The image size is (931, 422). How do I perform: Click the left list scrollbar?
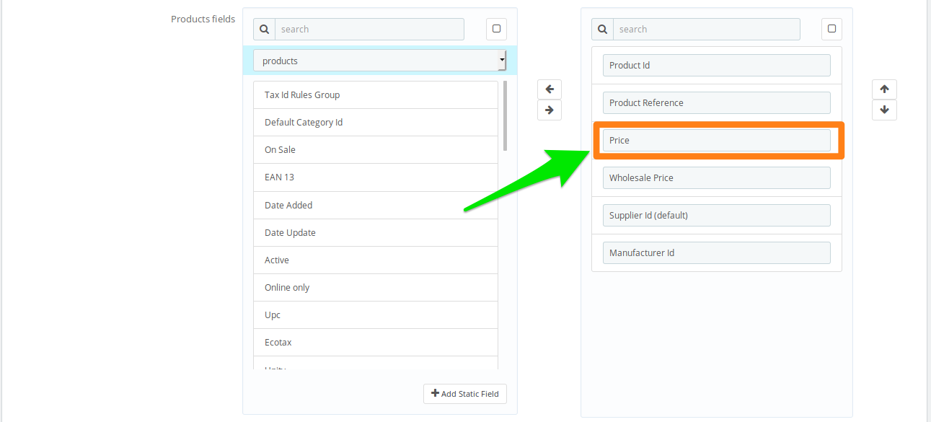tap(505, 115)
